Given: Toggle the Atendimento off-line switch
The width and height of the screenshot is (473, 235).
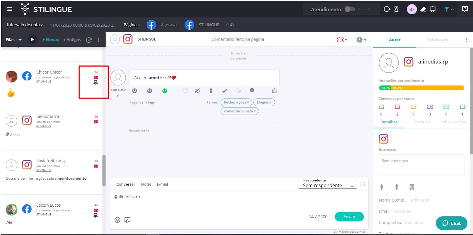Looking at the screenshot, I should tap(349, 9).
